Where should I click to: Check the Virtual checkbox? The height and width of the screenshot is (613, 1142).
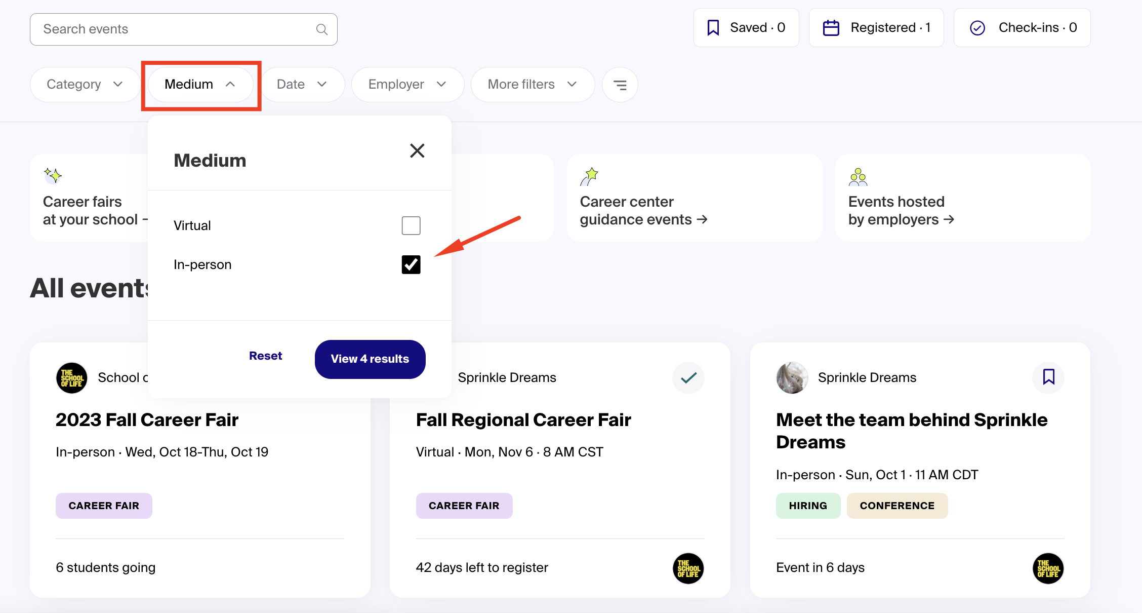[411, 225]
